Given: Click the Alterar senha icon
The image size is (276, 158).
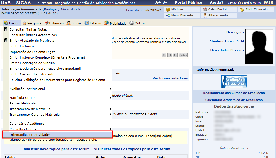Looking at the screenshot, I should [205, 15].
